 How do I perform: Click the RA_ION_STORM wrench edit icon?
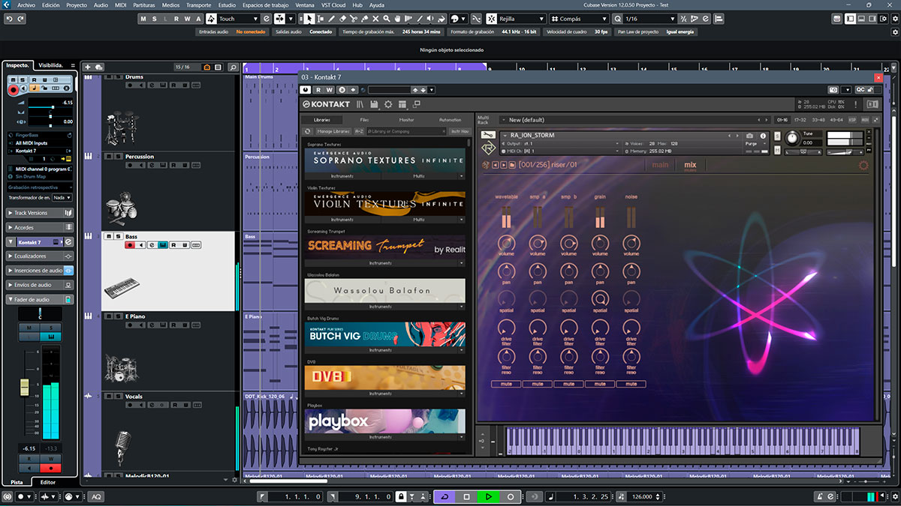click(488, 135)
